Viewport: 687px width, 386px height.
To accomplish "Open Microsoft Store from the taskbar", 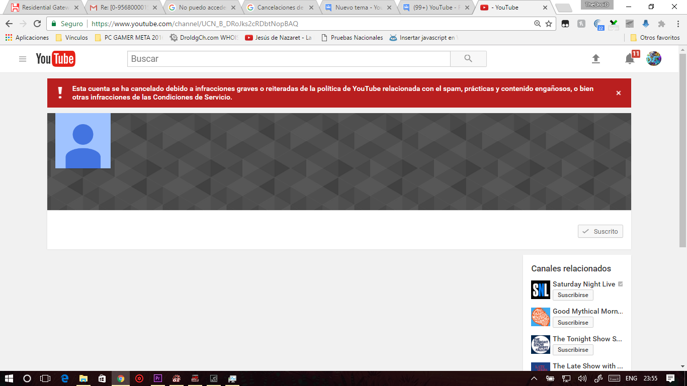I will coord(102,378).
